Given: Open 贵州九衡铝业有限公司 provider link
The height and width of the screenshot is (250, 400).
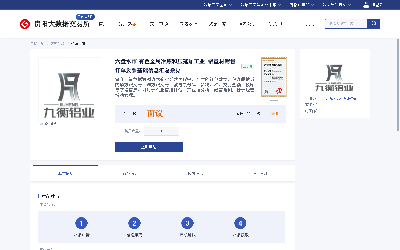Looking at the screenshot, I should coord(340,99).
